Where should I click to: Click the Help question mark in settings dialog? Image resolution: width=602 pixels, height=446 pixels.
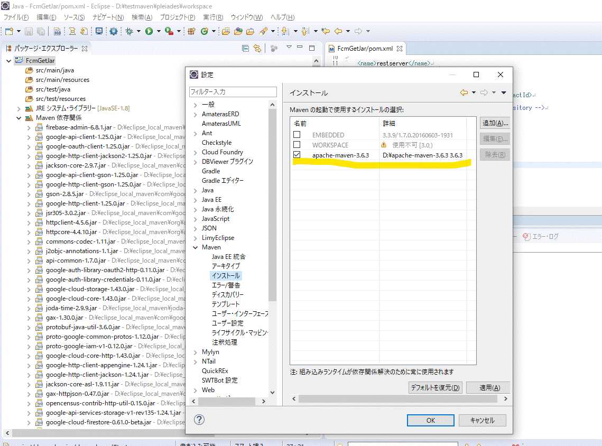click(x=199, y=420)
